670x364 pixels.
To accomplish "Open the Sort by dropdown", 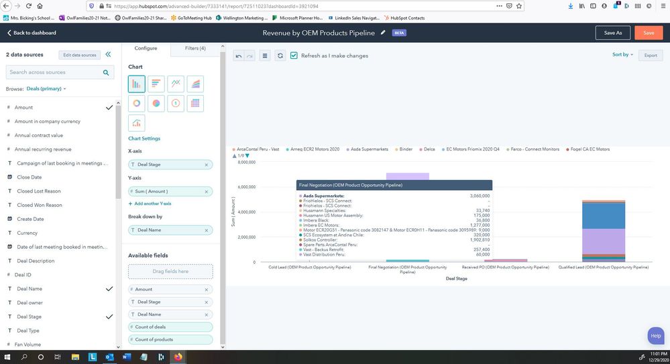I will (x=622, y=55).
